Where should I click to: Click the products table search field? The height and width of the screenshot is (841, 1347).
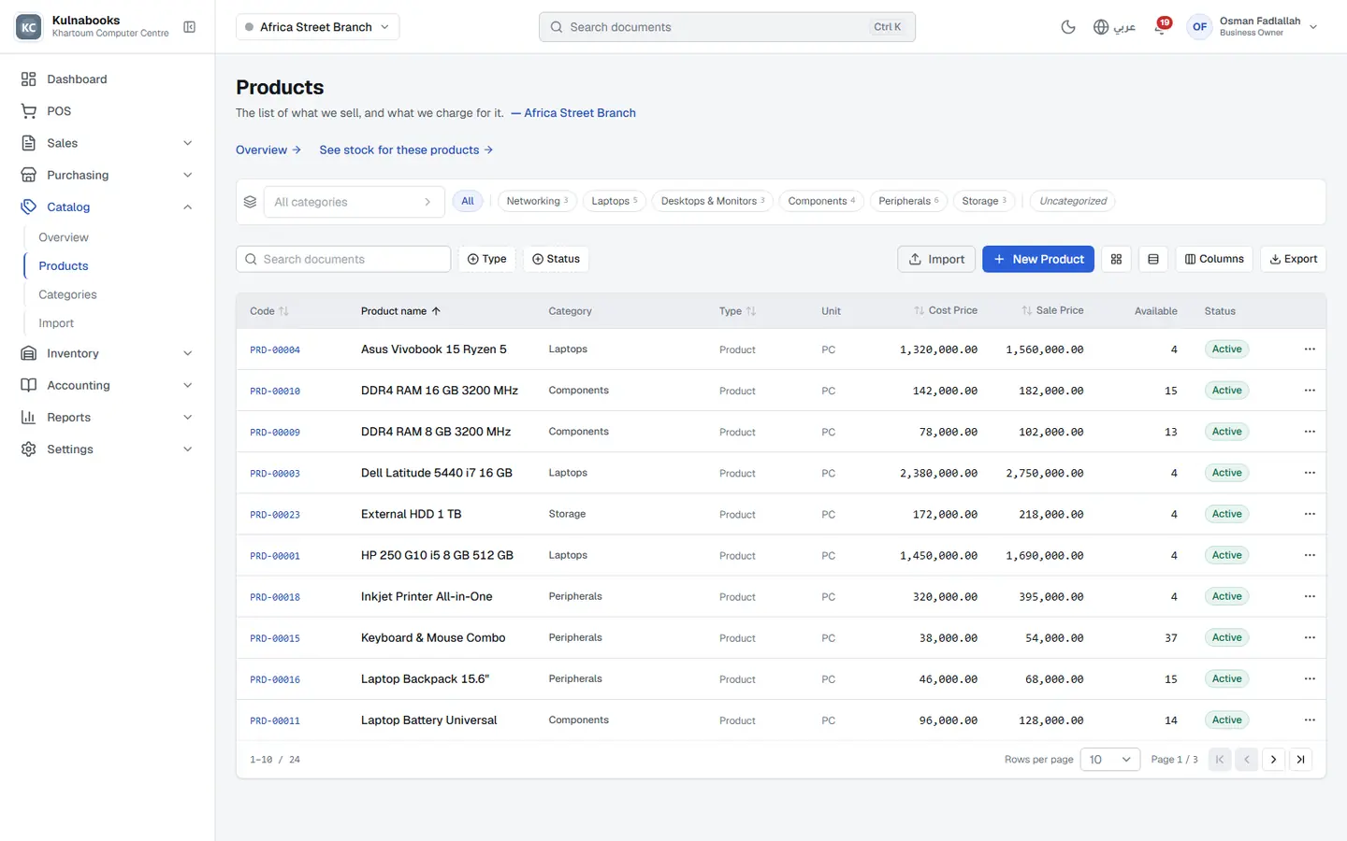(x=343, y=259)
